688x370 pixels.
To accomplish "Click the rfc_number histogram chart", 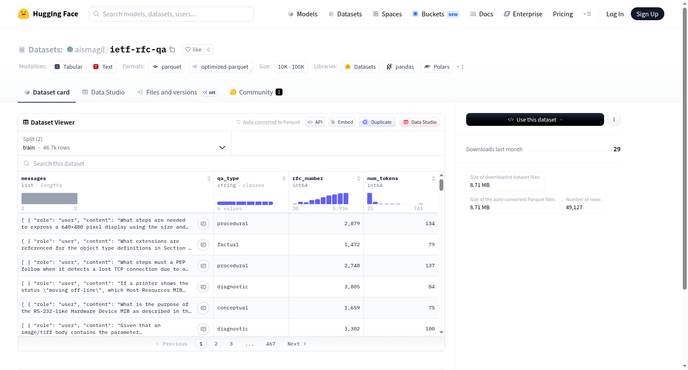I will click(320, 199).
